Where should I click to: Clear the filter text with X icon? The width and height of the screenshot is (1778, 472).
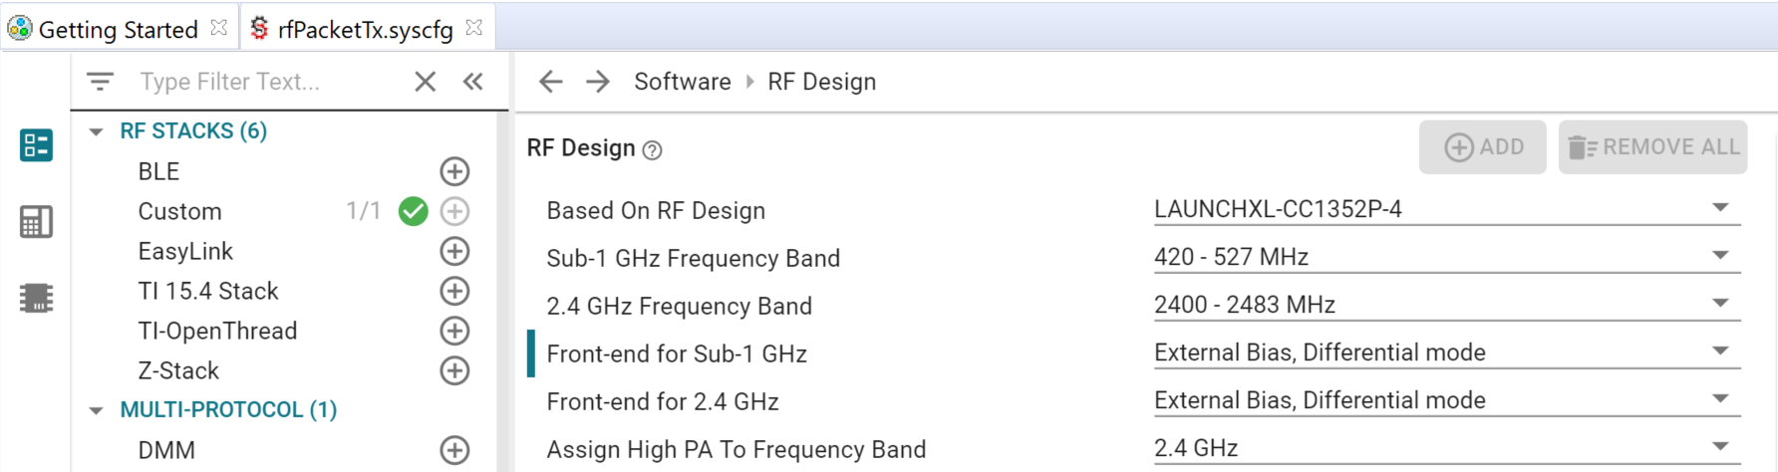coord(426,82)
